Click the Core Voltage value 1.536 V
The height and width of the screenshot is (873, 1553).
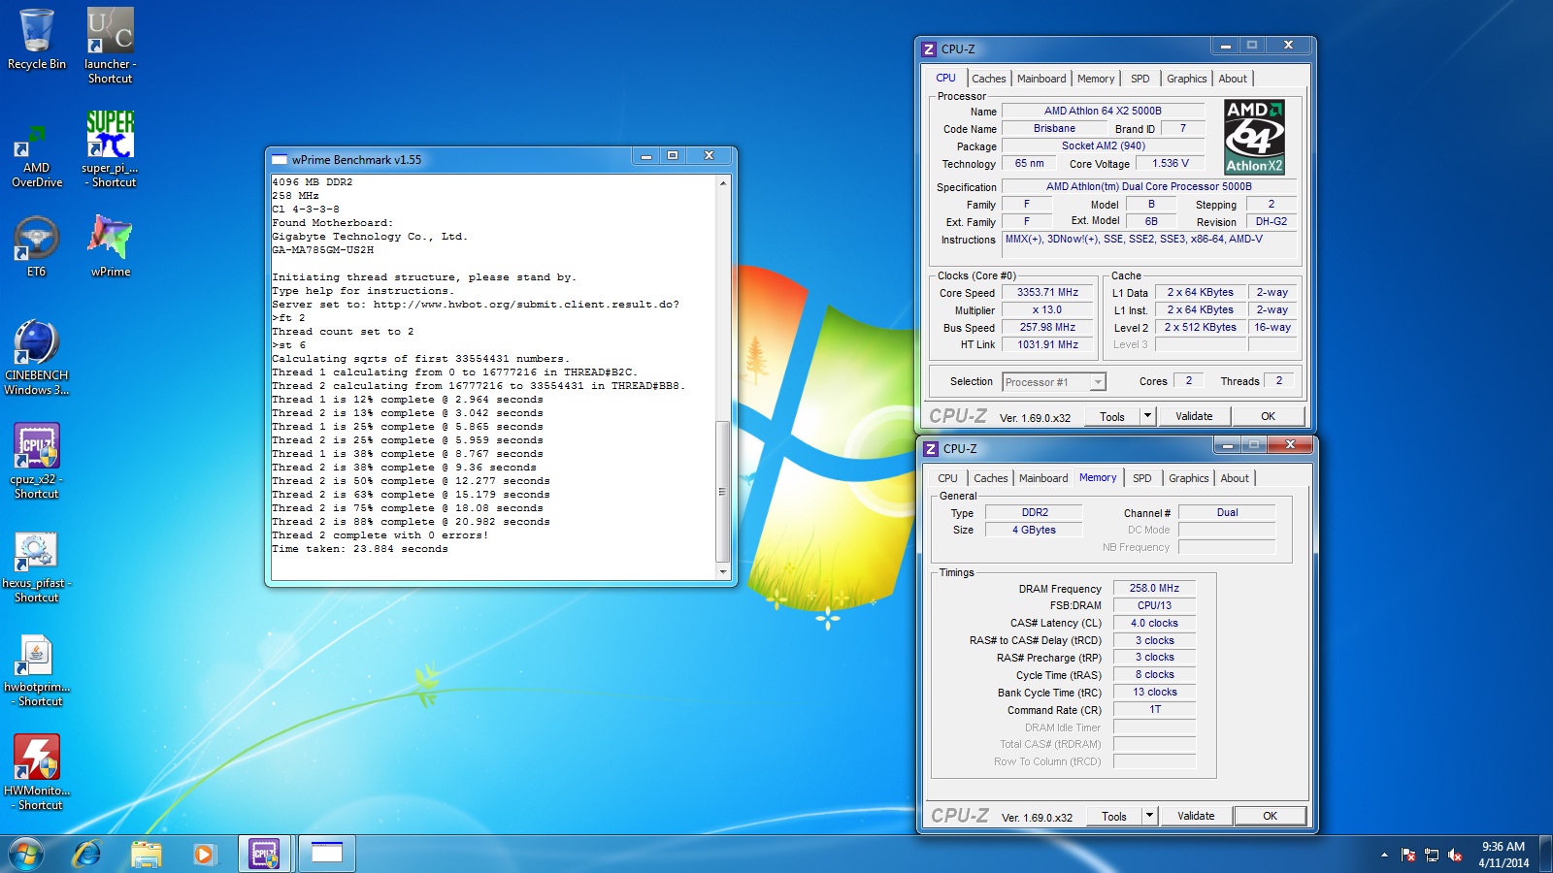[x=1171, y=163]
